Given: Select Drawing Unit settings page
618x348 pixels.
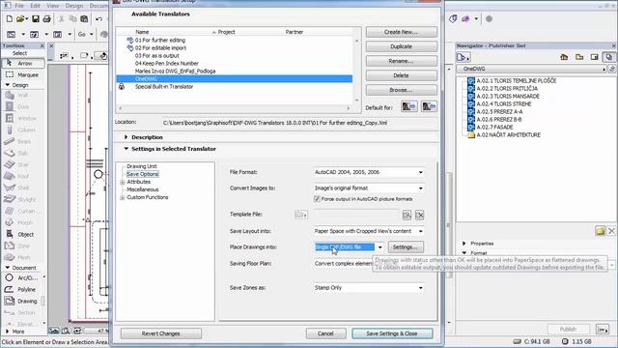Looking at the screenshot, I should tap(142, 166).
